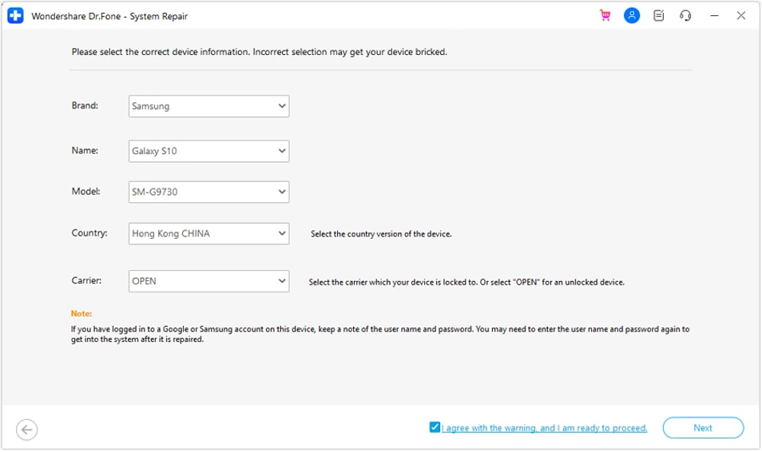
Task: Open the Model dropdown showing SM-G9730
Action: pos(209,192)
